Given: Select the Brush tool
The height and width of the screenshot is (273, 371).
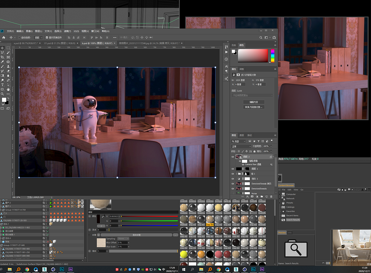Looking at the screenshot, I should tap(3, 67).
